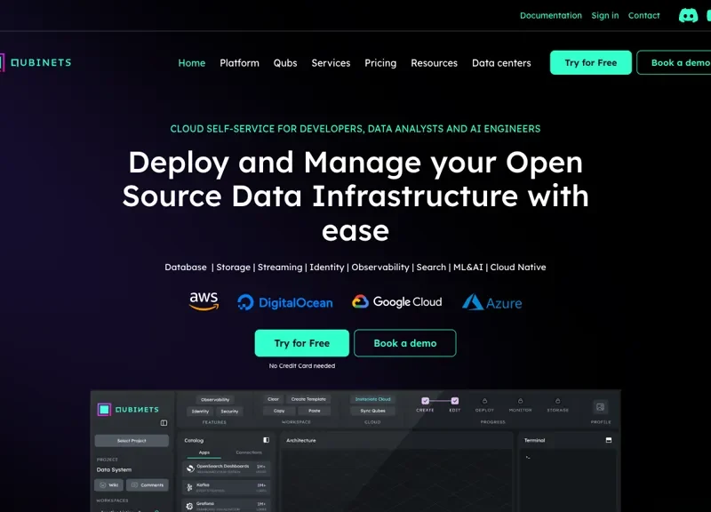Open the Qubs menu item
The height and width of the screenshot is (512, 711).
pyautogui.click(x=285, y=63)
